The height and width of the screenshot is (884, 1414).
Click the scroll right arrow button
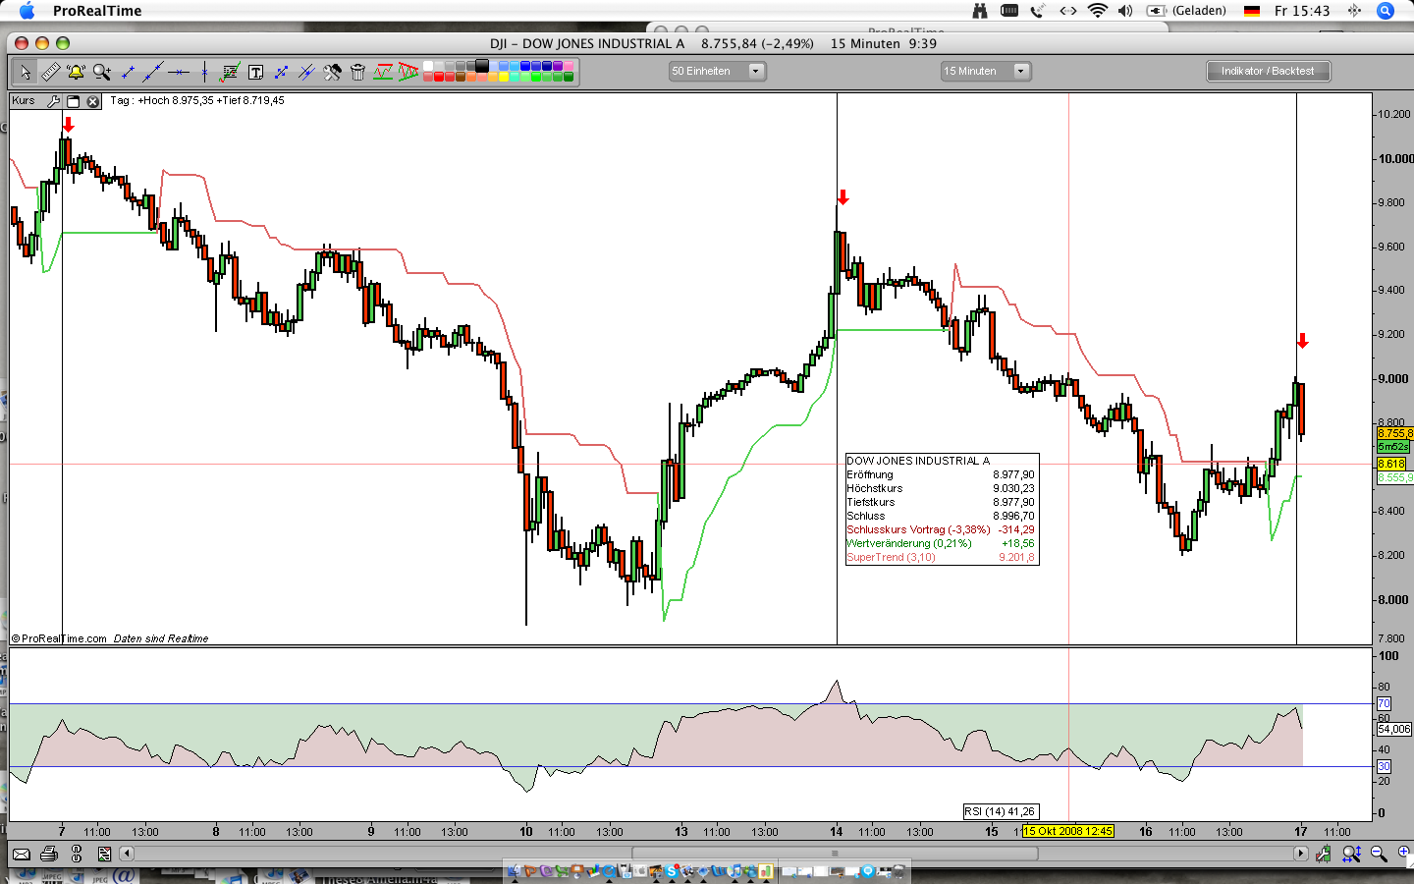[x=1300, y=854]
